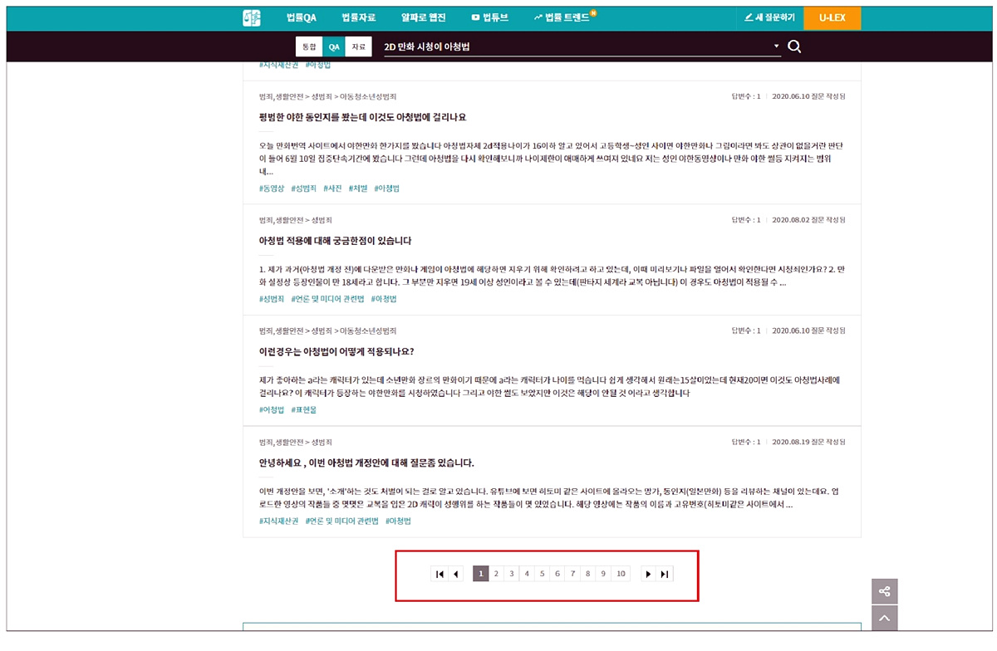Select the QA search scope toggle
The width and height of the screenshot is (997, 651).
334,47
